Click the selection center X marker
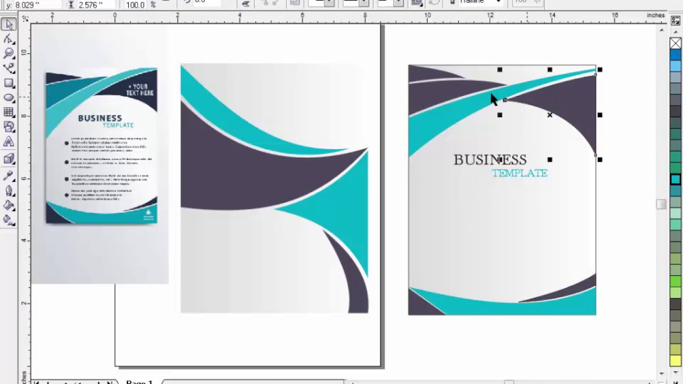Viewport: 683px width, 384px height. coord(550,115)
